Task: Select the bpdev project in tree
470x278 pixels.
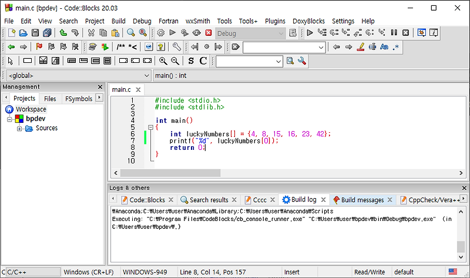Action: [x=36, y=119]
